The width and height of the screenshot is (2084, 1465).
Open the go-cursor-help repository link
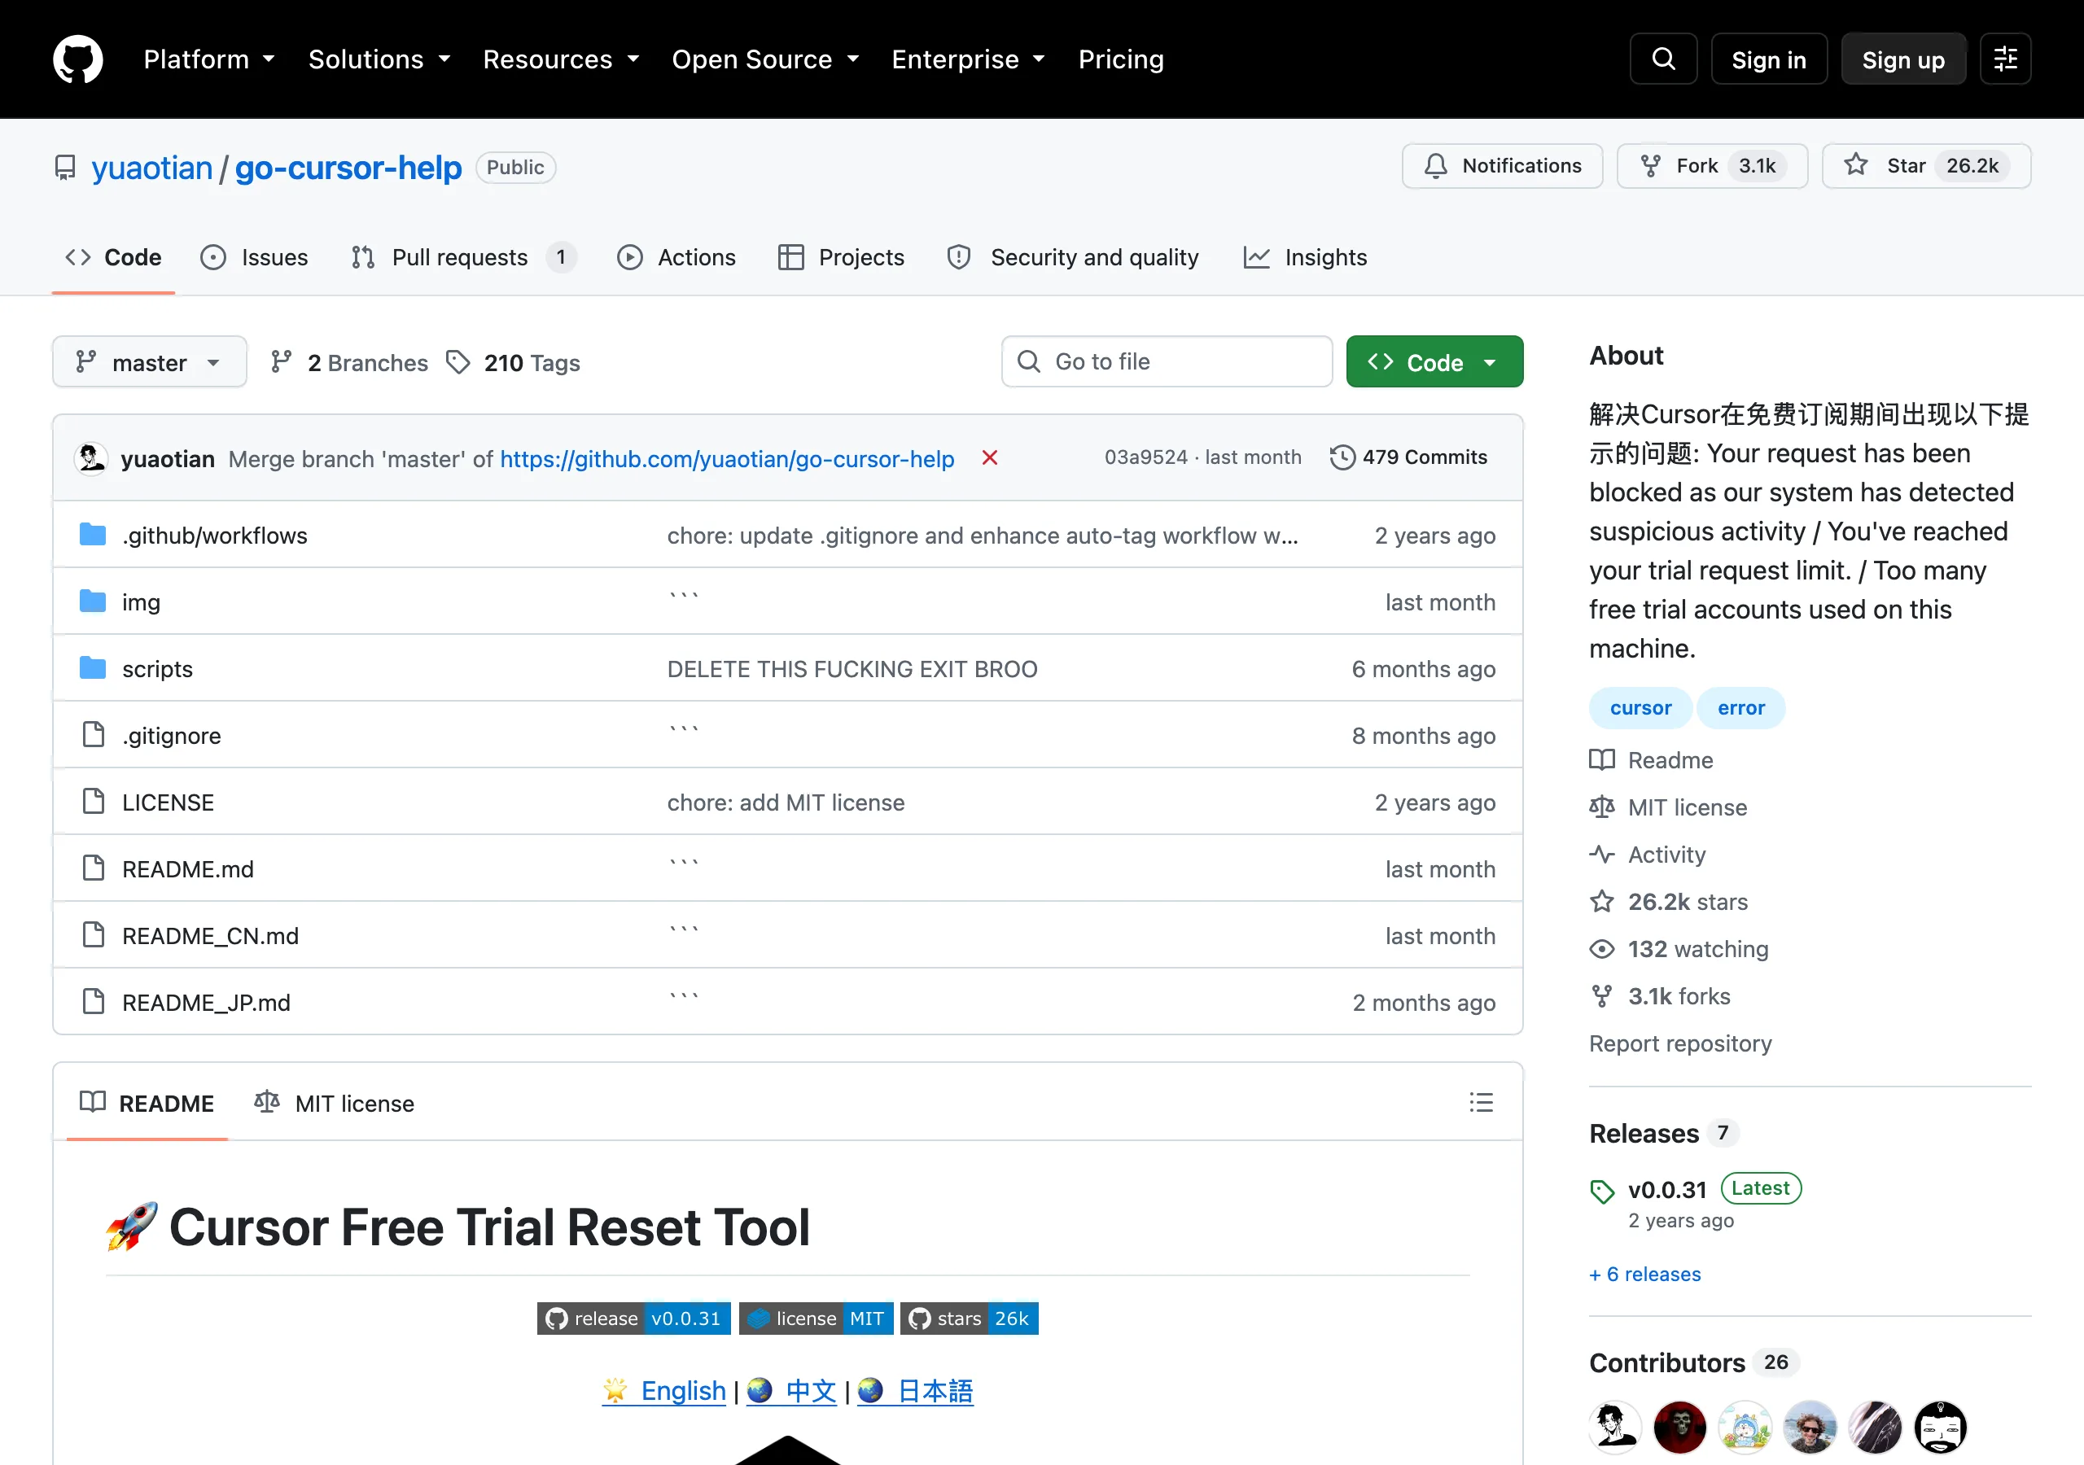pos(348,168)
